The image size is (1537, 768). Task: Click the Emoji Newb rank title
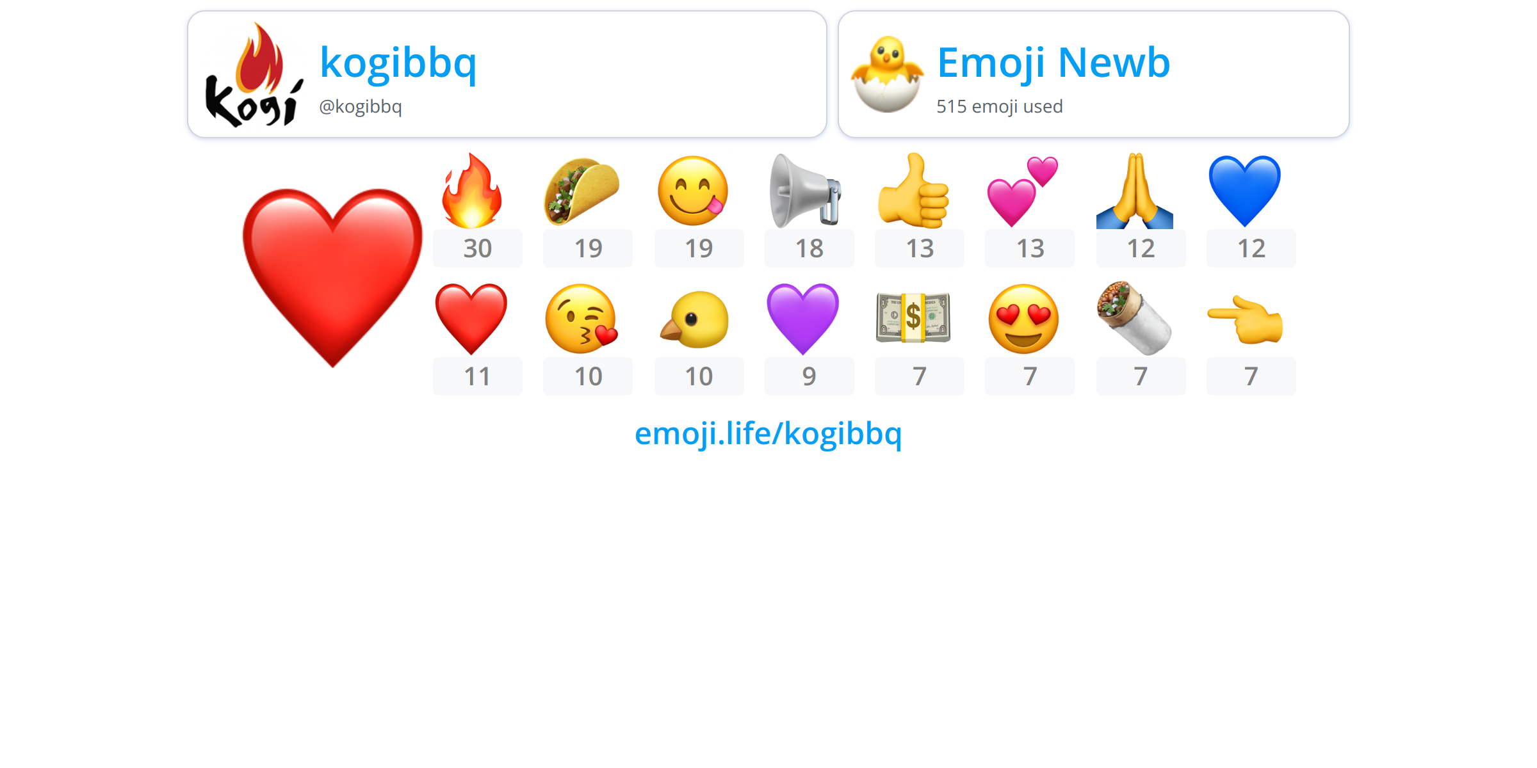pos(1053,62)
